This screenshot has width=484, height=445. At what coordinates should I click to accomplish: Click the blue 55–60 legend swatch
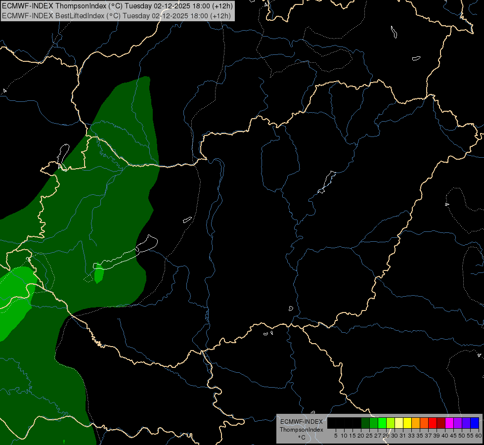pos(475,423)
